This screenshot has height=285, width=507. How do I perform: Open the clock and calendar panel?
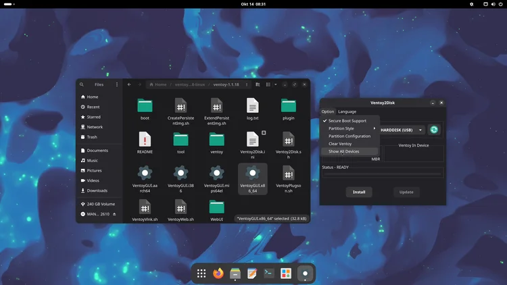[254, 4]
